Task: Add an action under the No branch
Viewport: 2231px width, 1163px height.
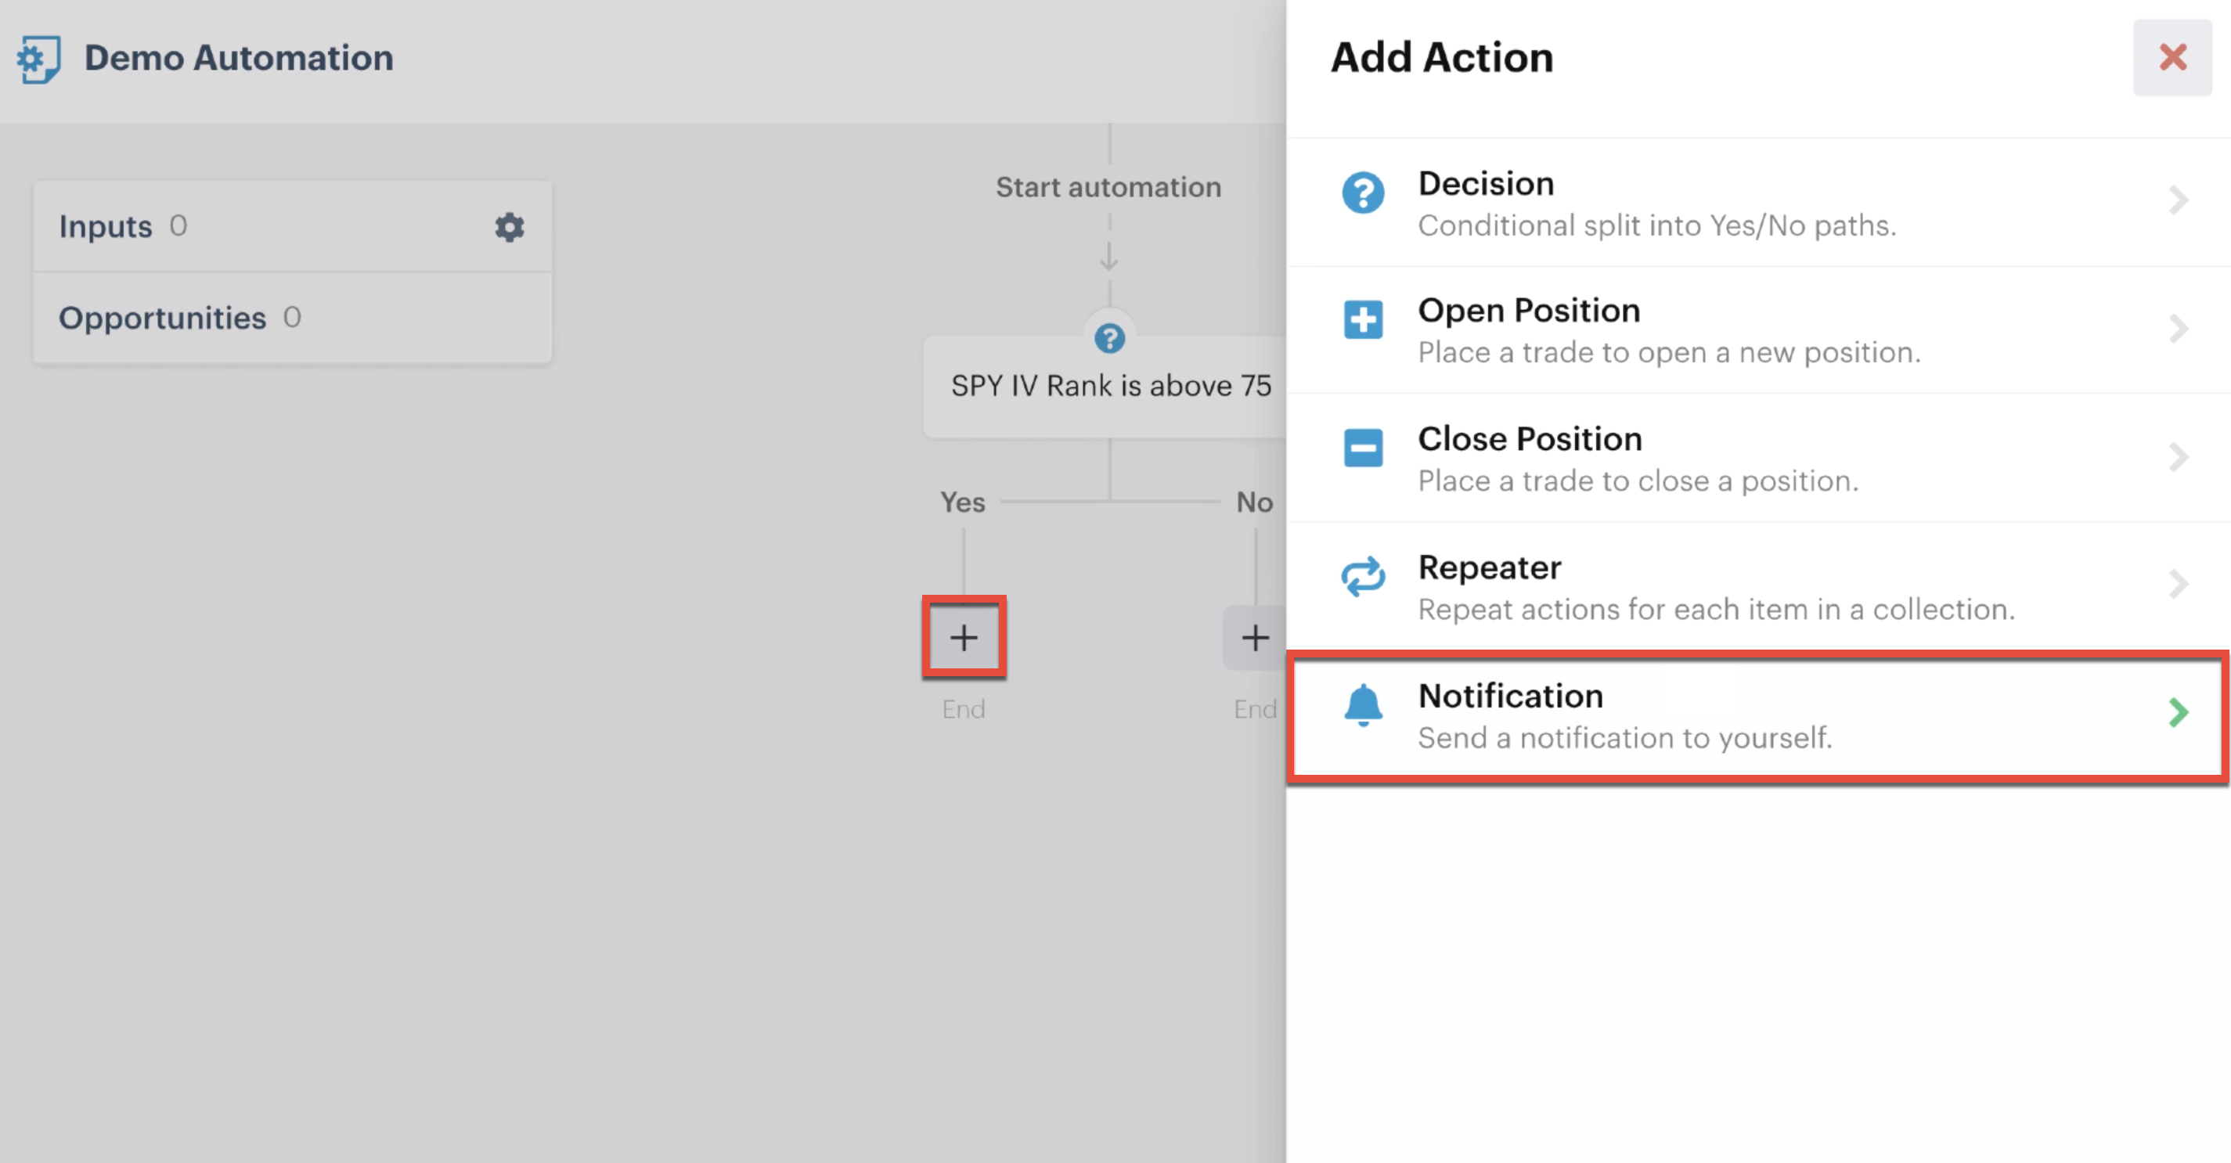Action: [1255, 637]
